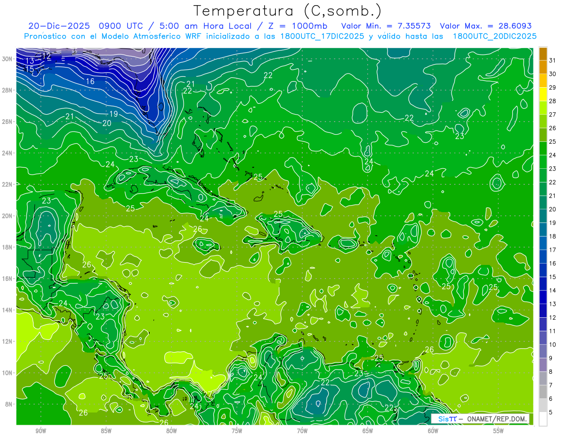Pick the orange legend band between 30 and 31
565x437 pixels.
coord(543,67)
